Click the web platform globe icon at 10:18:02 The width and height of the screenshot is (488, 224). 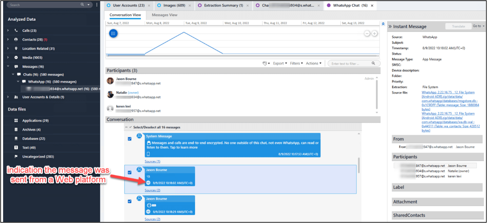coord(148,183)
